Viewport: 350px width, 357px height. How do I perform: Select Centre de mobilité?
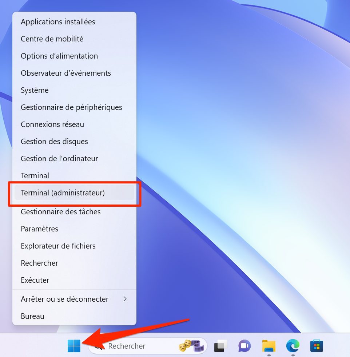coord(74,39)
